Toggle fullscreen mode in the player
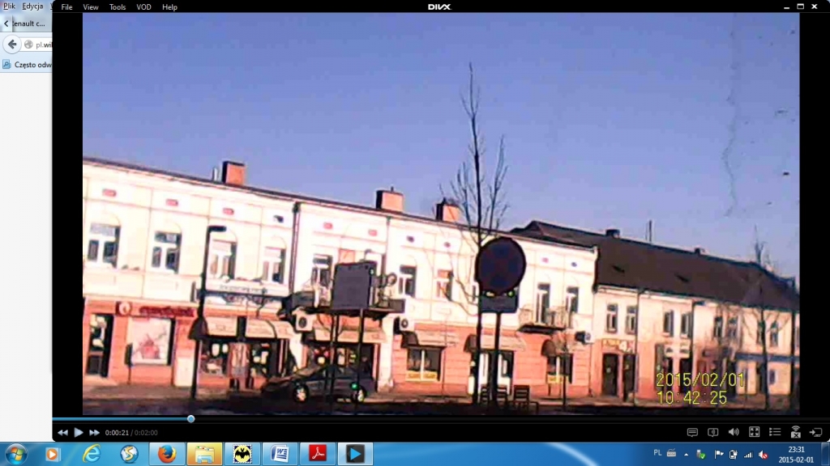This screenshot has height=466, width=830. [754, 433]
